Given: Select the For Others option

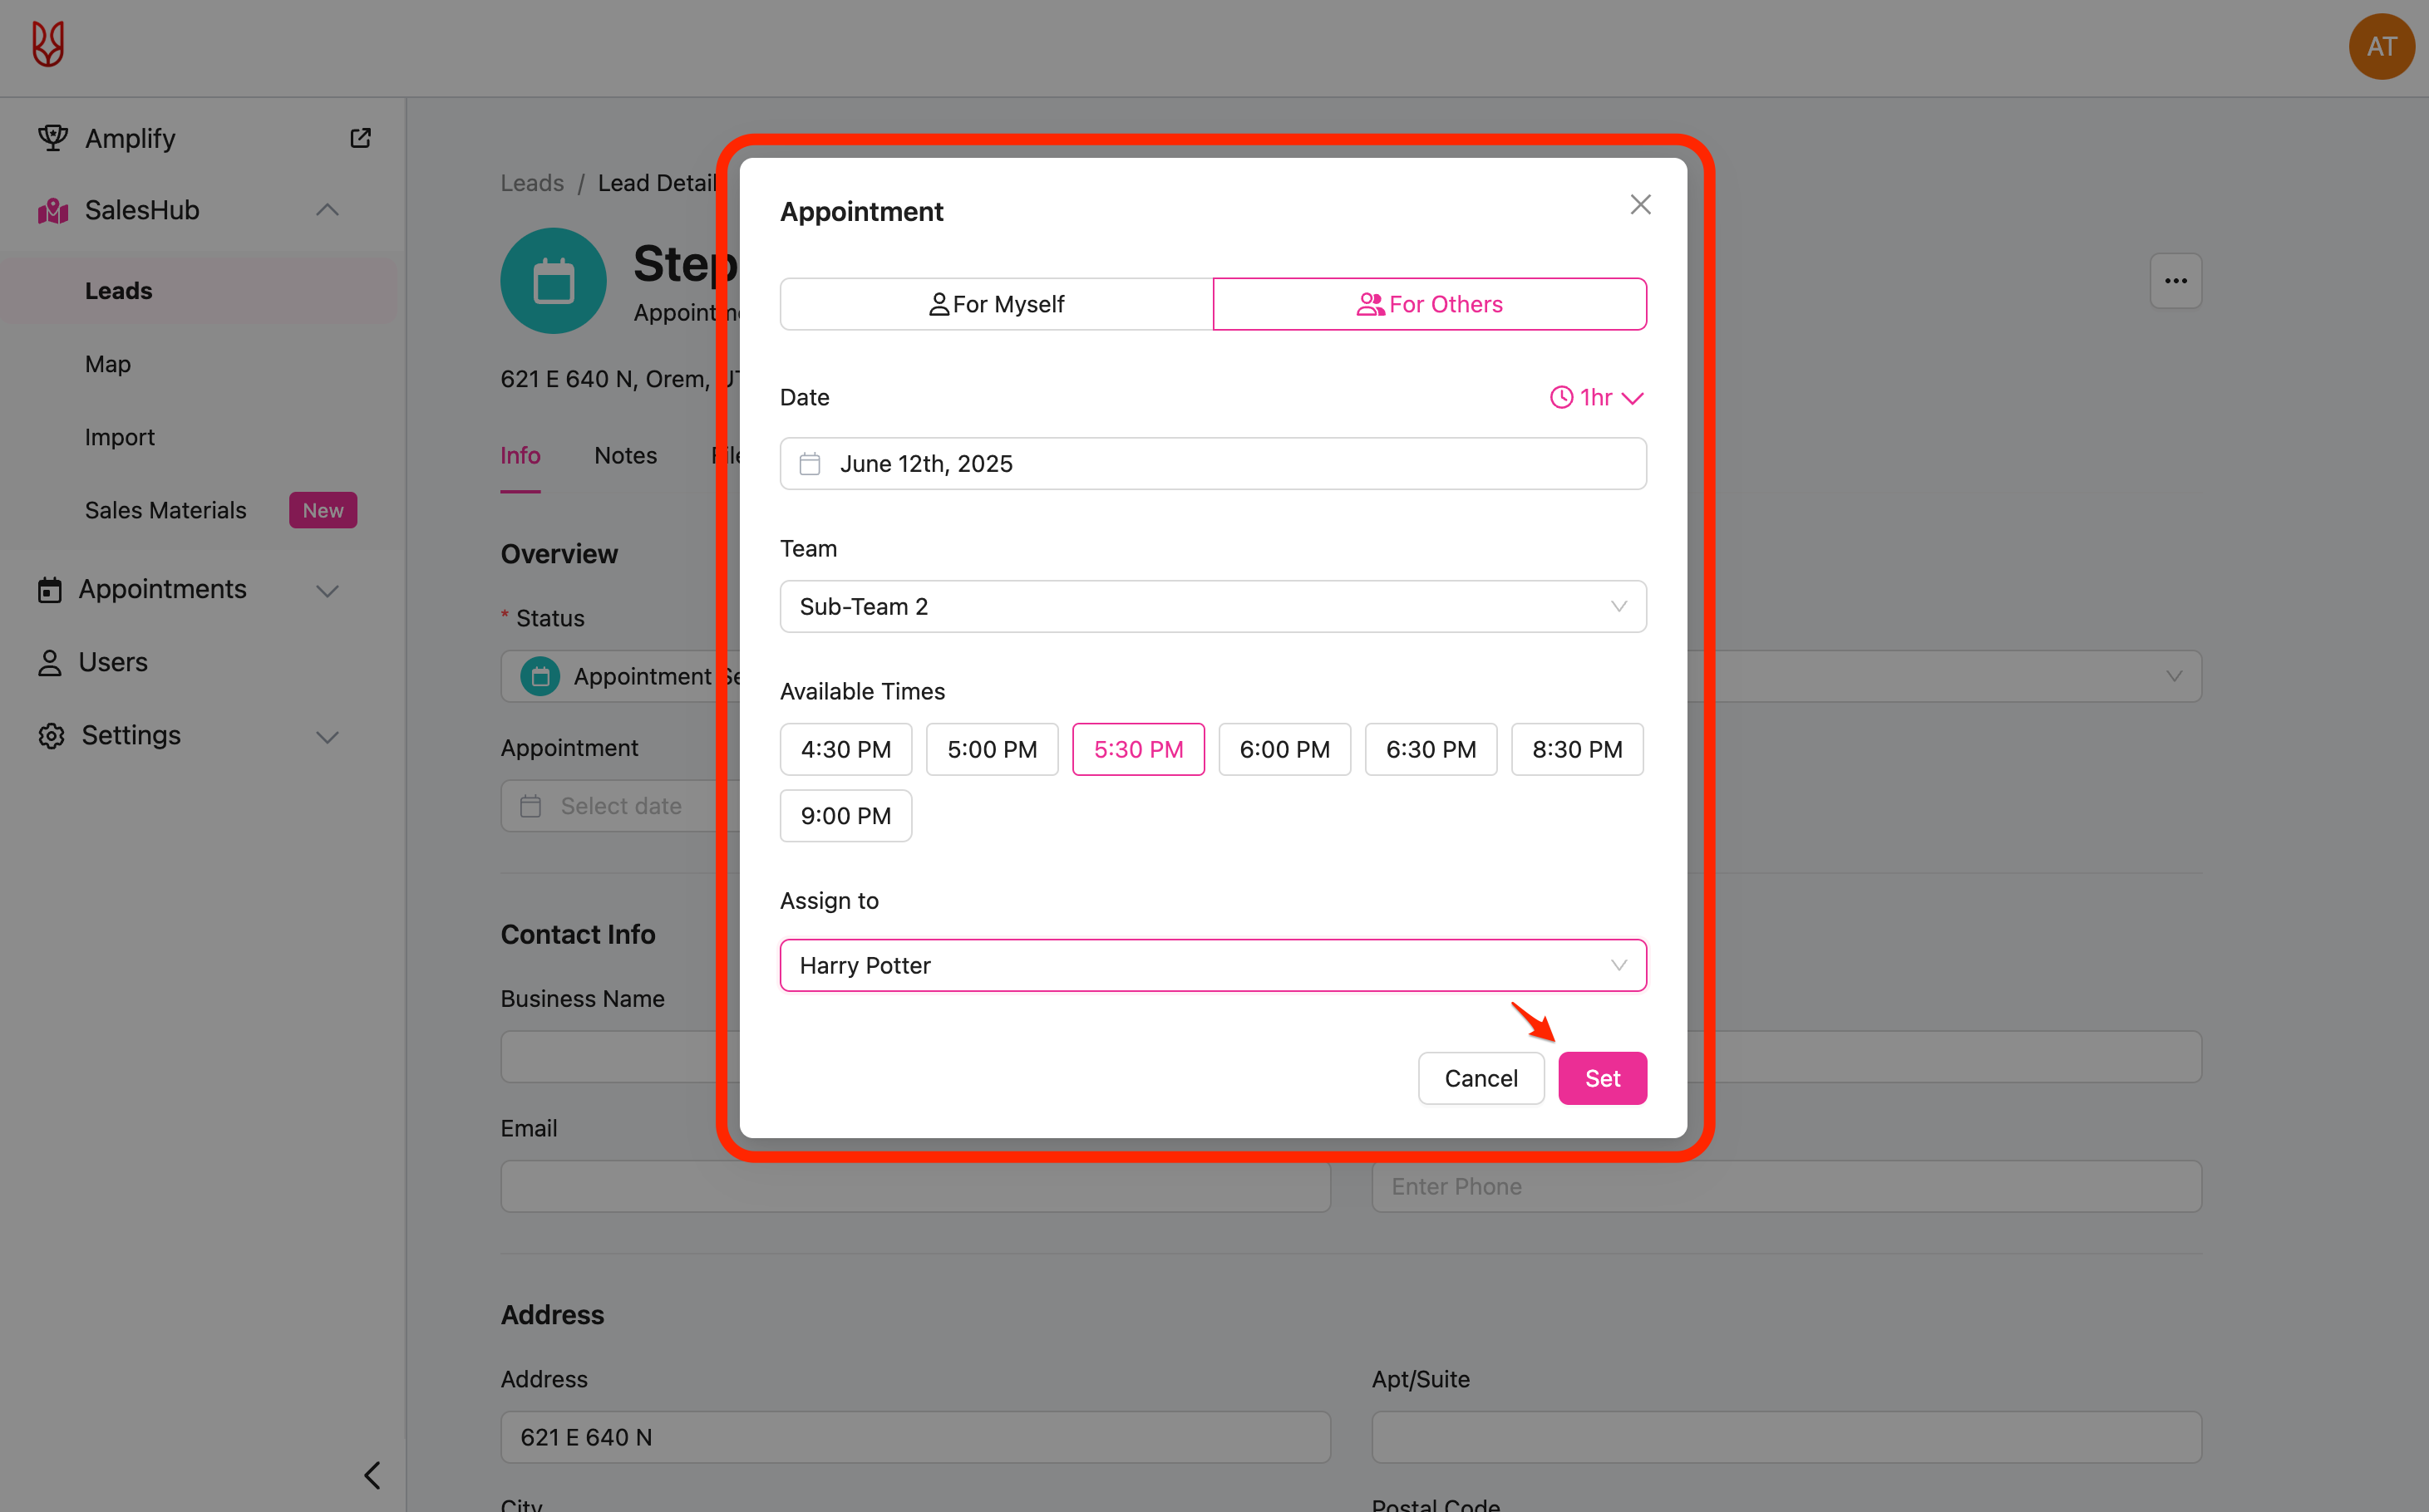Looking at the screenshot, I should [1429, 304].
